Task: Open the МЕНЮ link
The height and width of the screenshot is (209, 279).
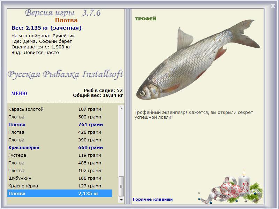Action: [x=19, y=93]
